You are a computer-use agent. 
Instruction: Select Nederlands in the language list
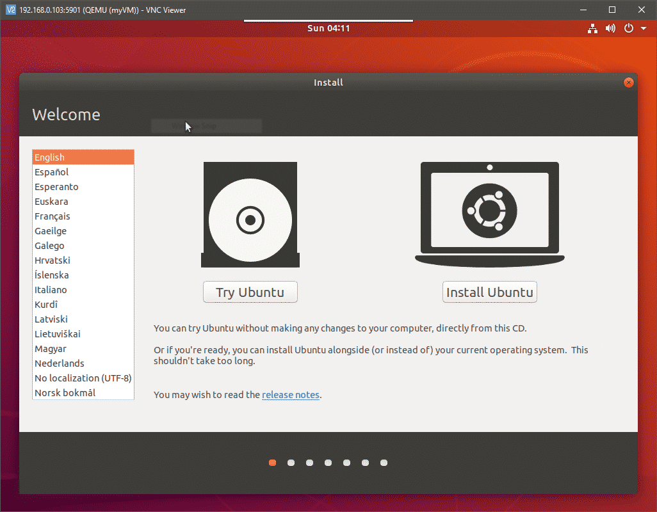83,364
